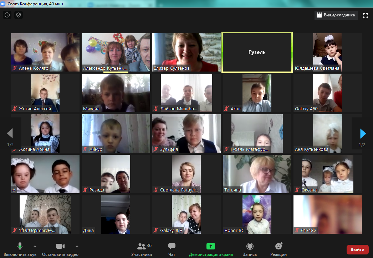Enter full screen mode
The height and width of the screenshot is (258, 373).
tap(365, 15)
